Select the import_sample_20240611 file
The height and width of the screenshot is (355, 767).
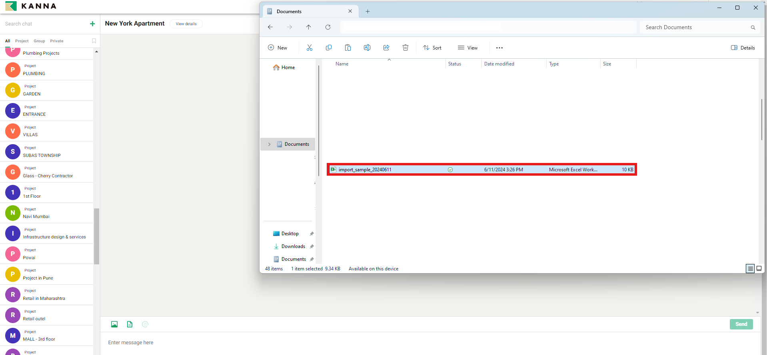365,170
